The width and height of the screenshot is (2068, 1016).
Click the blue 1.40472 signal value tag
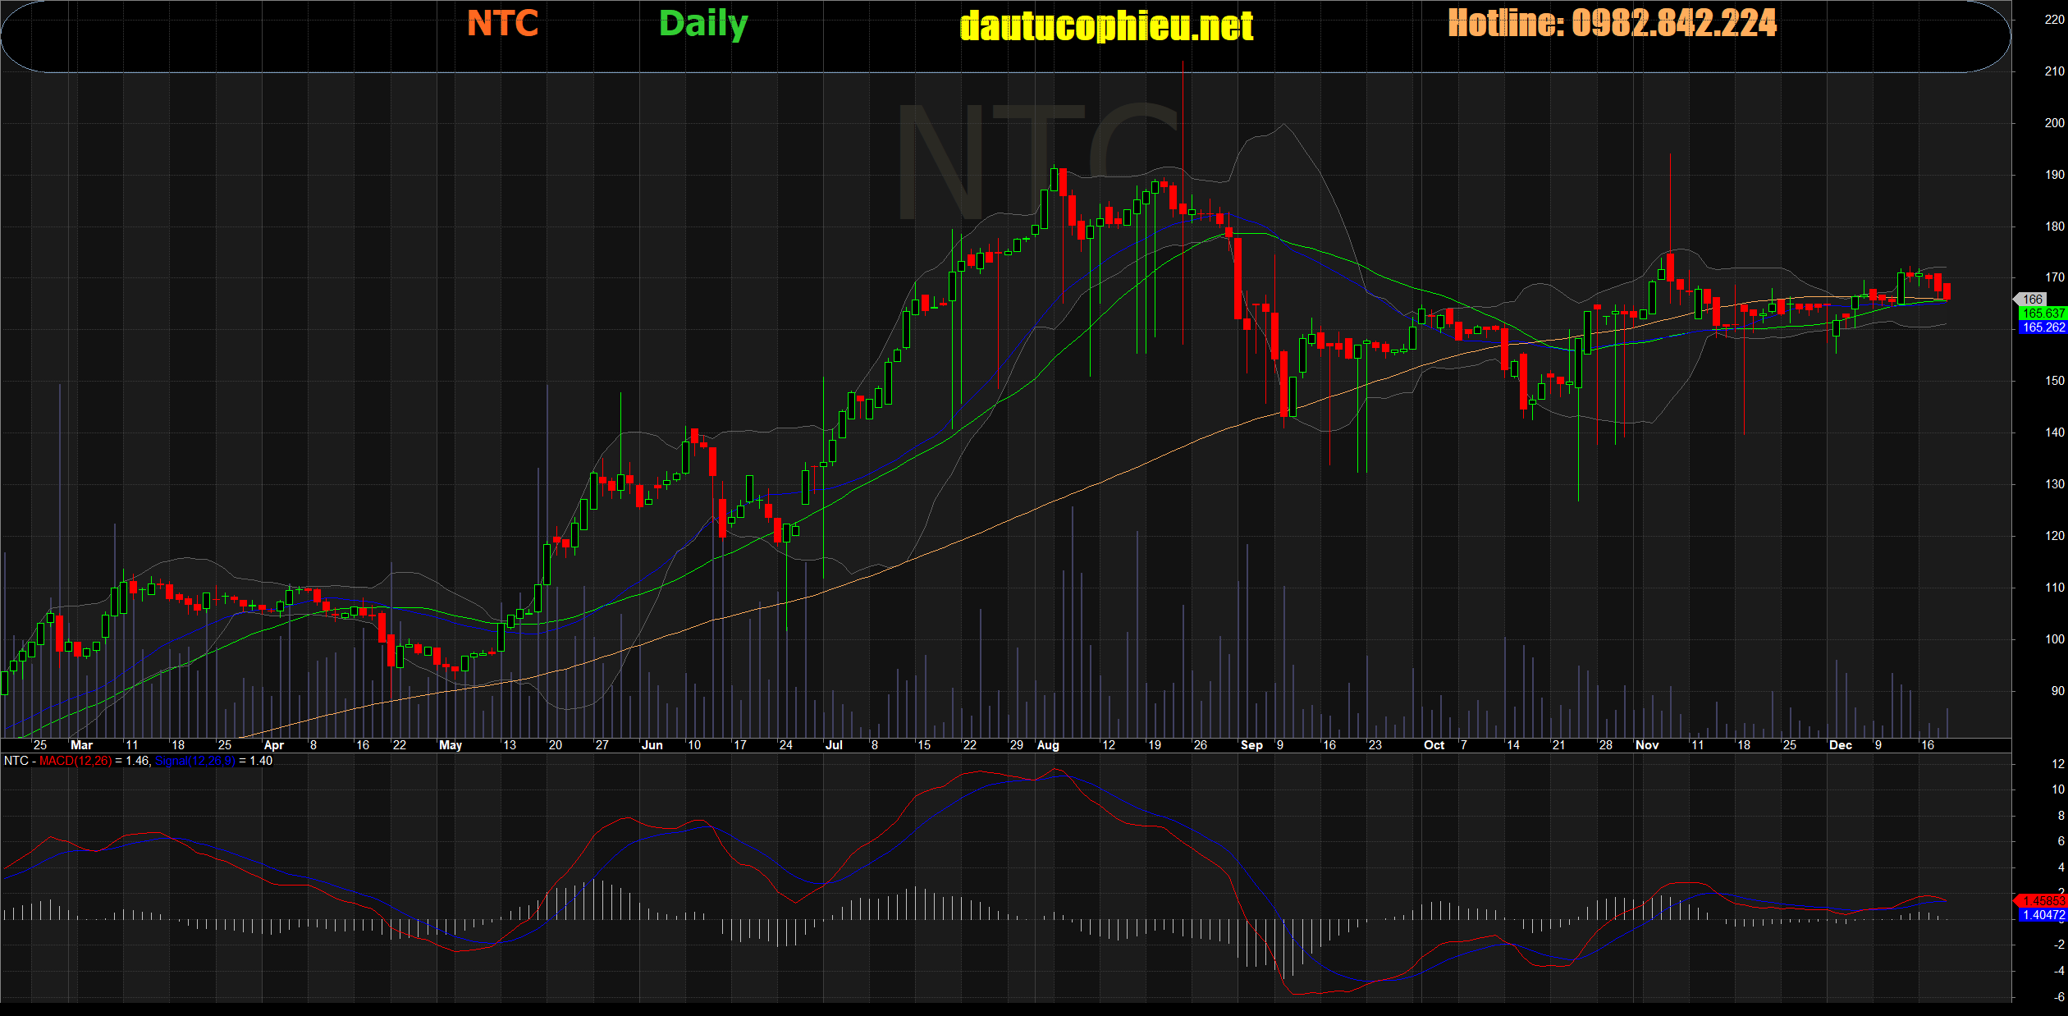tap(2043, 915)
